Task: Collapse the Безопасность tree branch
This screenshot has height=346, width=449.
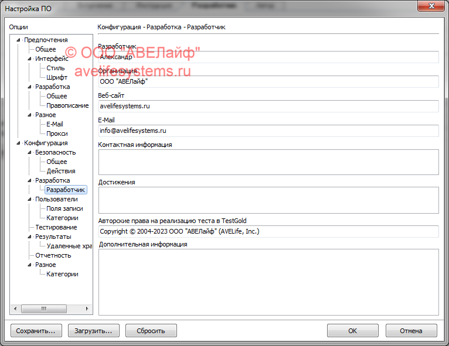Action: click(30, 152)
